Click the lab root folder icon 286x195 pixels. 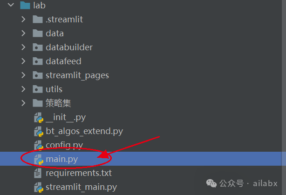coord(25,5)
